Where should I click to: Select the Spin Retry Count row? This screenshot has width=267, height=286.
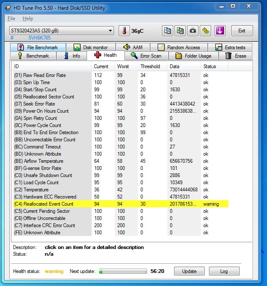(x=120, y=118)
